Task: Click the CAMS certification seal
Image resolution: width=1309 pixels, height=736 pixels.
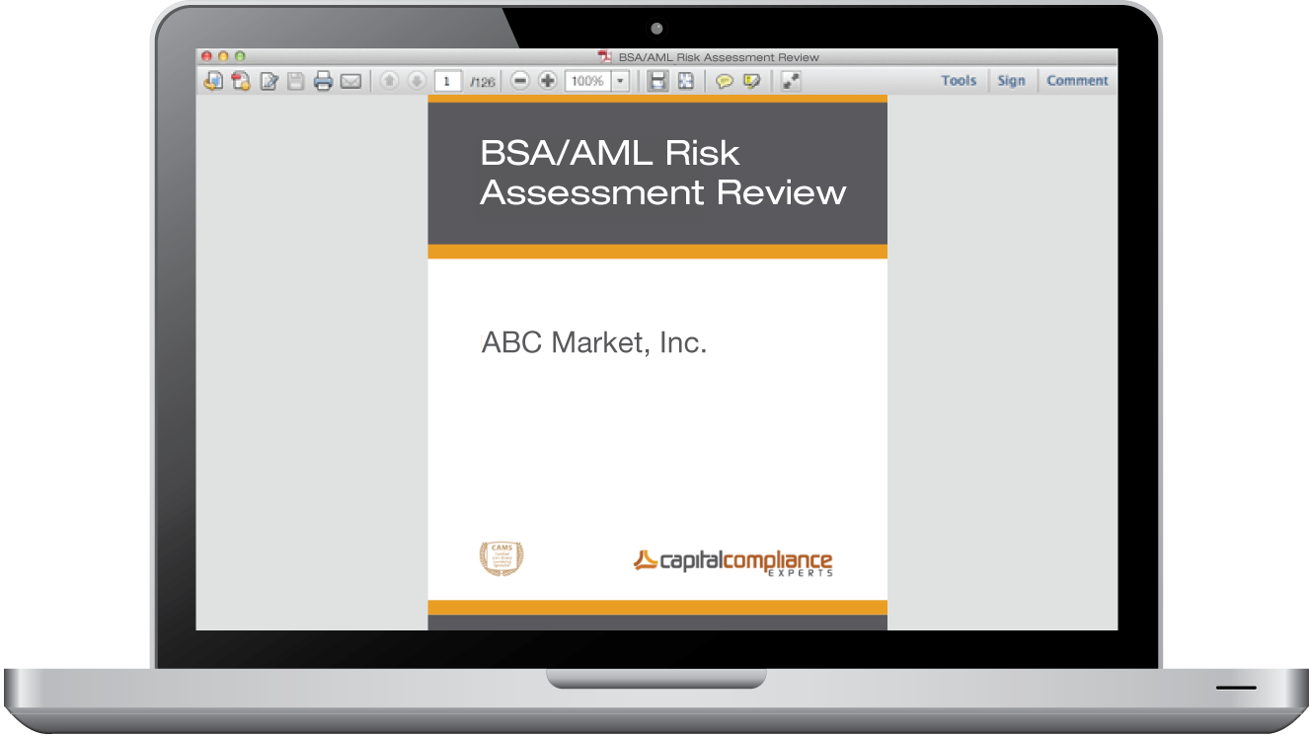Action: 501,558
